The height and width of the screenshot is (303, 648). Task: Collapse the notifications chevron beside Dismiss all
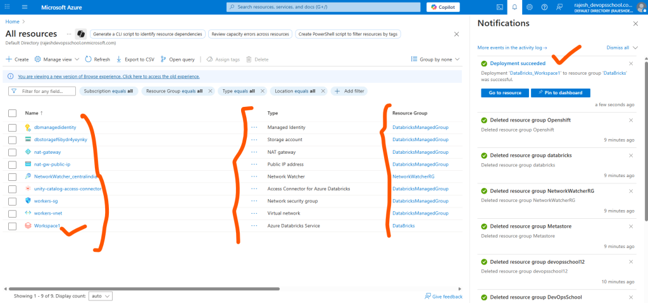click(635, 47)
